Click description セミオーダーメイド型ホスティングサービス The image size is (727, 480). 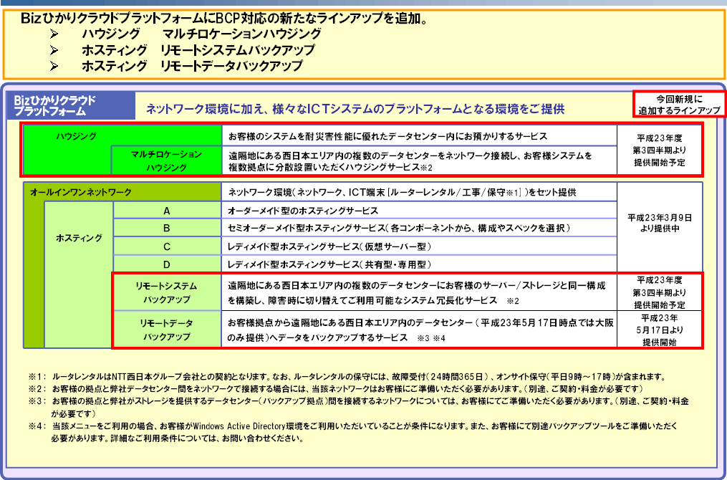pyautogui.click(x=399, y=228)
